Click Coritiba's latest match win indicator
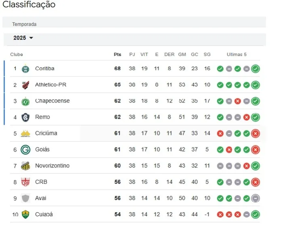Viewport: 281px width, 226px height. tap(255, 68)
